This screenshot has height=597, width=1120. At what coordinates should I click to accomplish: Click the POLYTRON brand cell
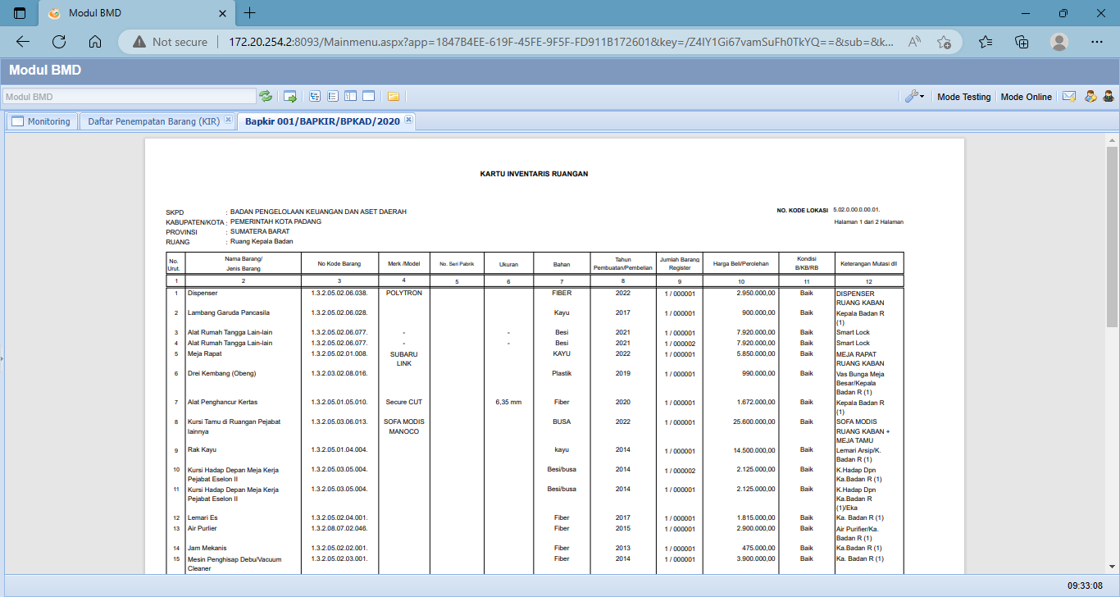pyautogui.click(x=403, y=293)
